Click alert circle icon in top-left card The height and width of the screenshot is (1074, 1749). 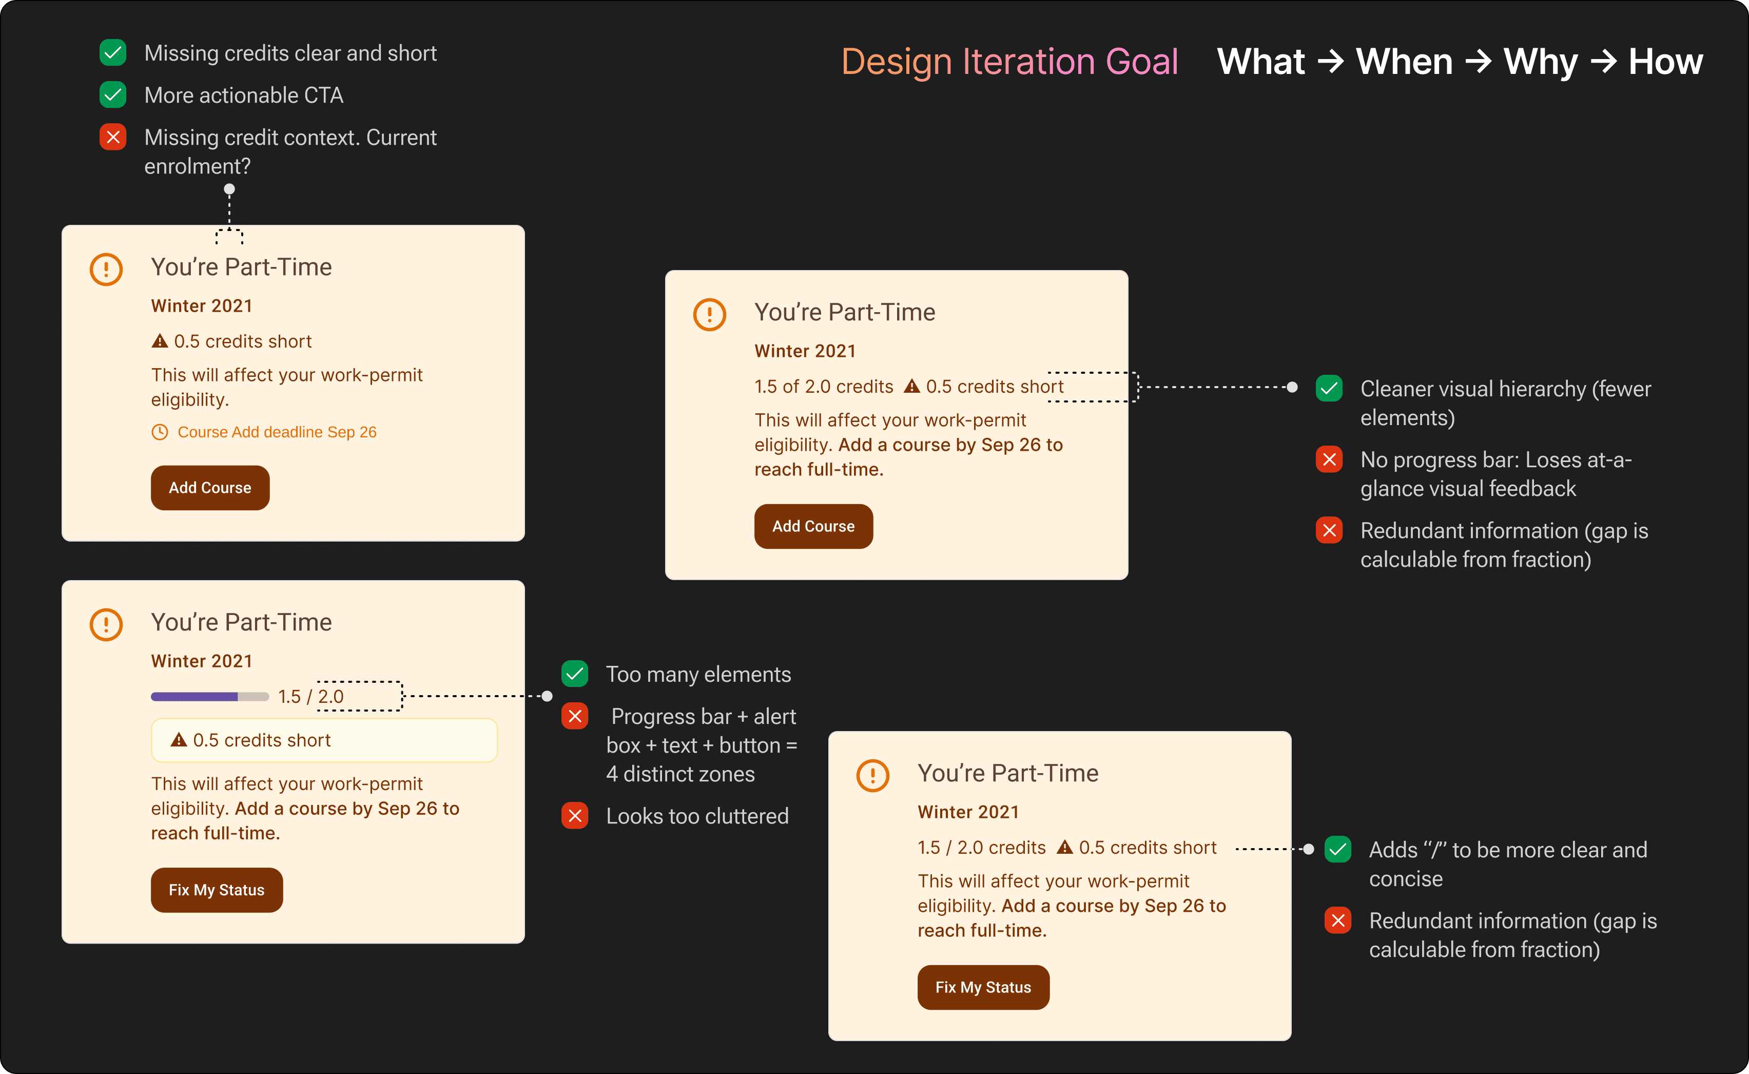(107, 269)
